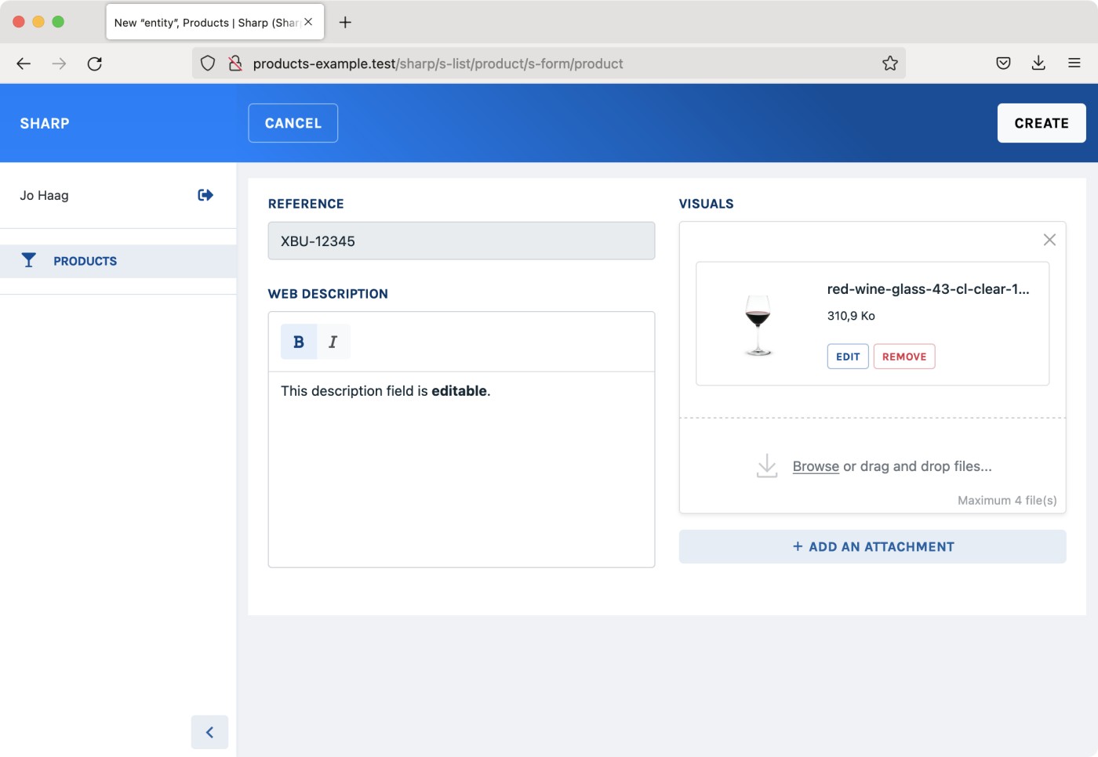1098x757 pixels.
Task: Open Products in the sidebar menu
Action: coord(85,261)
